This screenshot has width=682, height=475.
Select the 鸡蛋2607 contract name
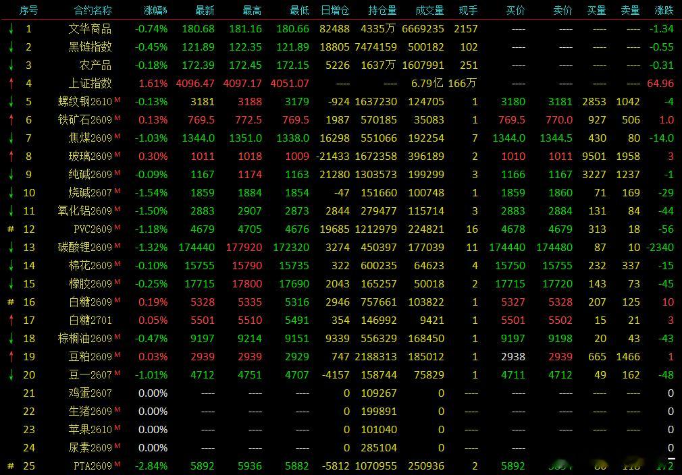click(90, 393)
